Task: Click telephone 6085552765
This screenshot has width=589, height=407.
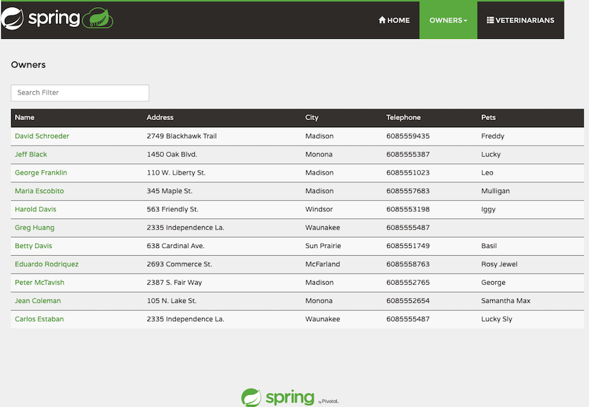Action: point(408,283)
